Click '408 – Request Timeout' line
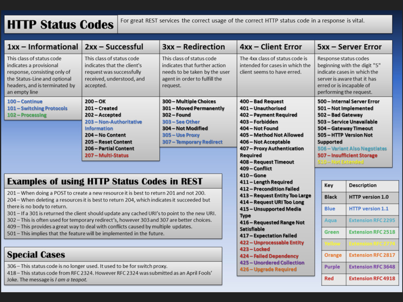The image size is (403, 302). [x=267, y=162]
